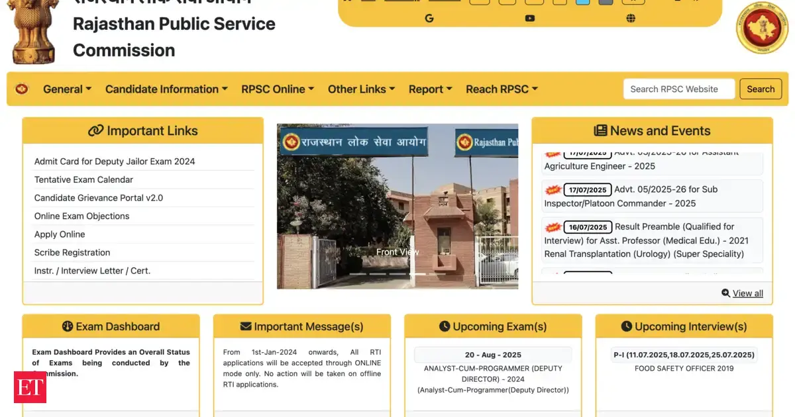The height and width of the screenshot is (417, 795).
Task: Open the Candidate Information dropdown
Action: [166, 89]
